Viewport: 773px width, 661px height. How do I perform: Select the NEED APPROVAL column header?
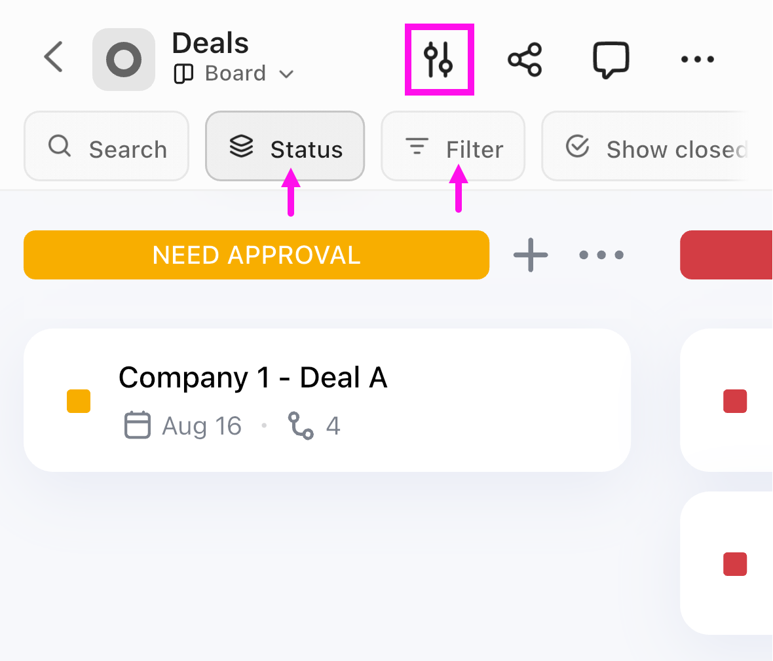point(256,255)
